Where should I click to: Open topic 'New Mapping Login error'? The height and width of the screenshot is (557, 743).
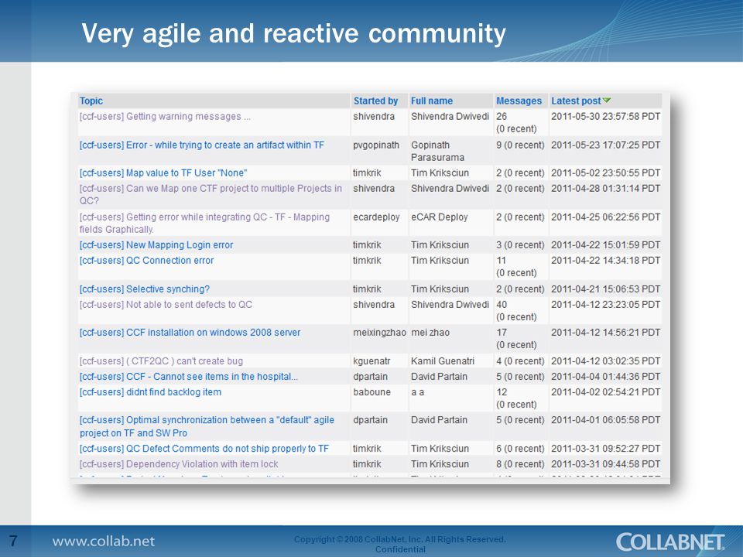pos(156,245)
